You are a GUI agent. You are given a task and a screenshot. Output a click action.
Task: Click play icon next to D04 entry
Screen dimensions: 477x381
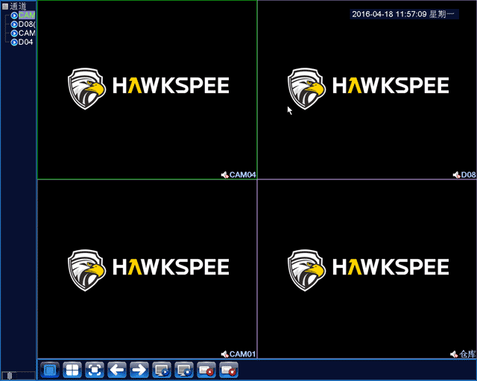pyautogui.click(x=14, y=42)
